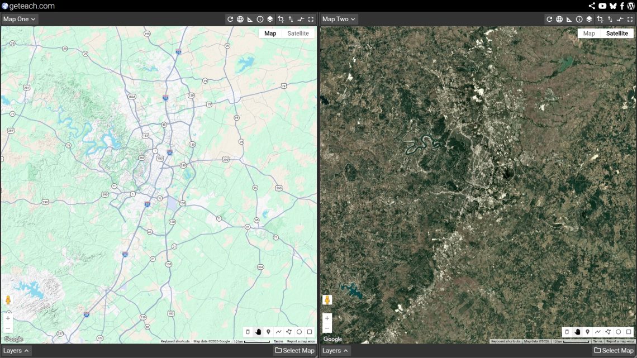Click the Street View pegman on Map Two
637x358 pixels.
tap(327, 300)
